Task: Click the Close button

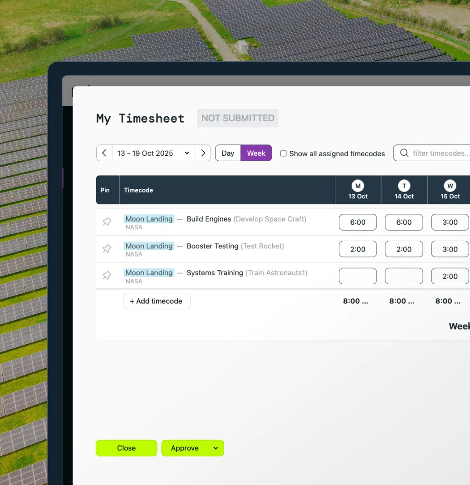Action: click(x=127, y=448)
